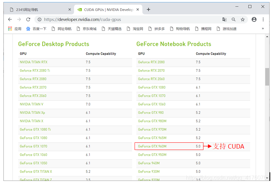273x184 pixels.
Task: Select the CUDA GPUs NVIDIA Developer tab
Action: click(x=108, y=10)
